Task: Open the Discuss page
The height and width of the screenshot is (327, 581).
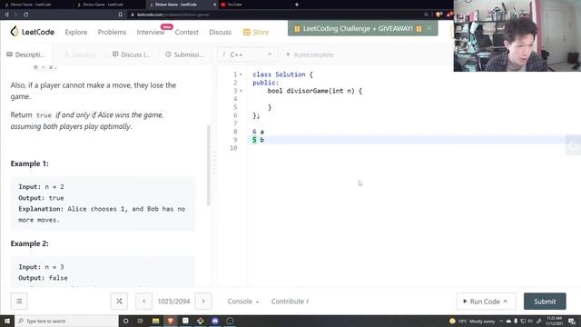Action: click(220, 33)
